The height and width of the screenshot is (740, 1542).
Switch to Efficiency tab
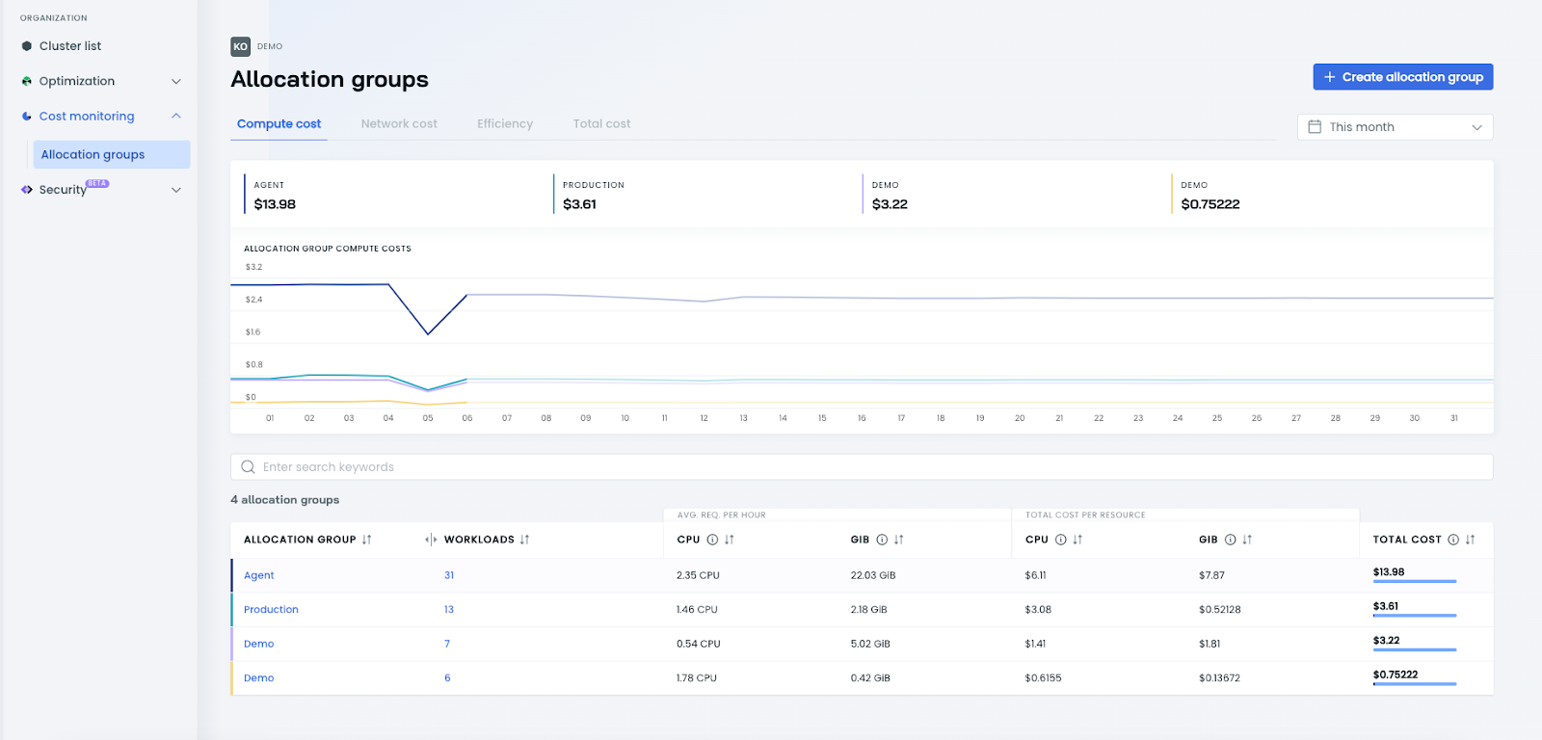click(x=505, y=124)
